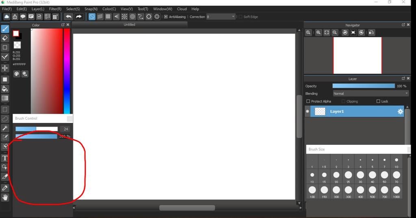416x218 pixels.
Task: Click the Undo arrow
Action: (69, 17)
